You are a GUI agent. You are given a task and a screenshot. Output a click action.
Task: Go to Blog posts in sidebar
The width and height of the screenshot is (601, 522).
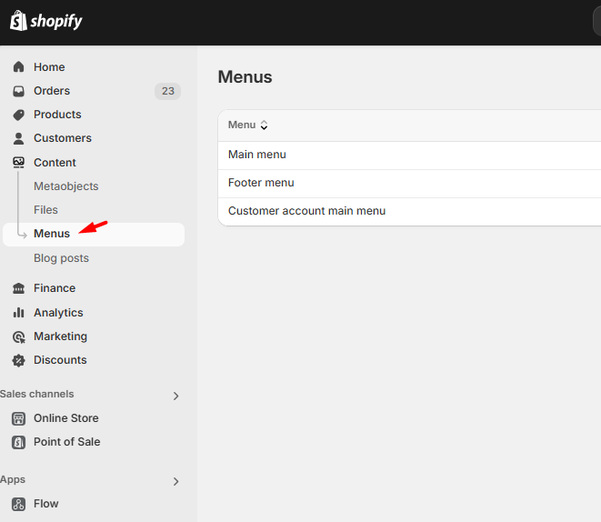61,258
